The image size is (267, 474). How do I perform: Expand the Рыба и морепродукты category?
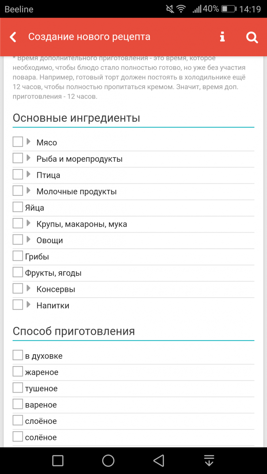[x=29, y=158]
